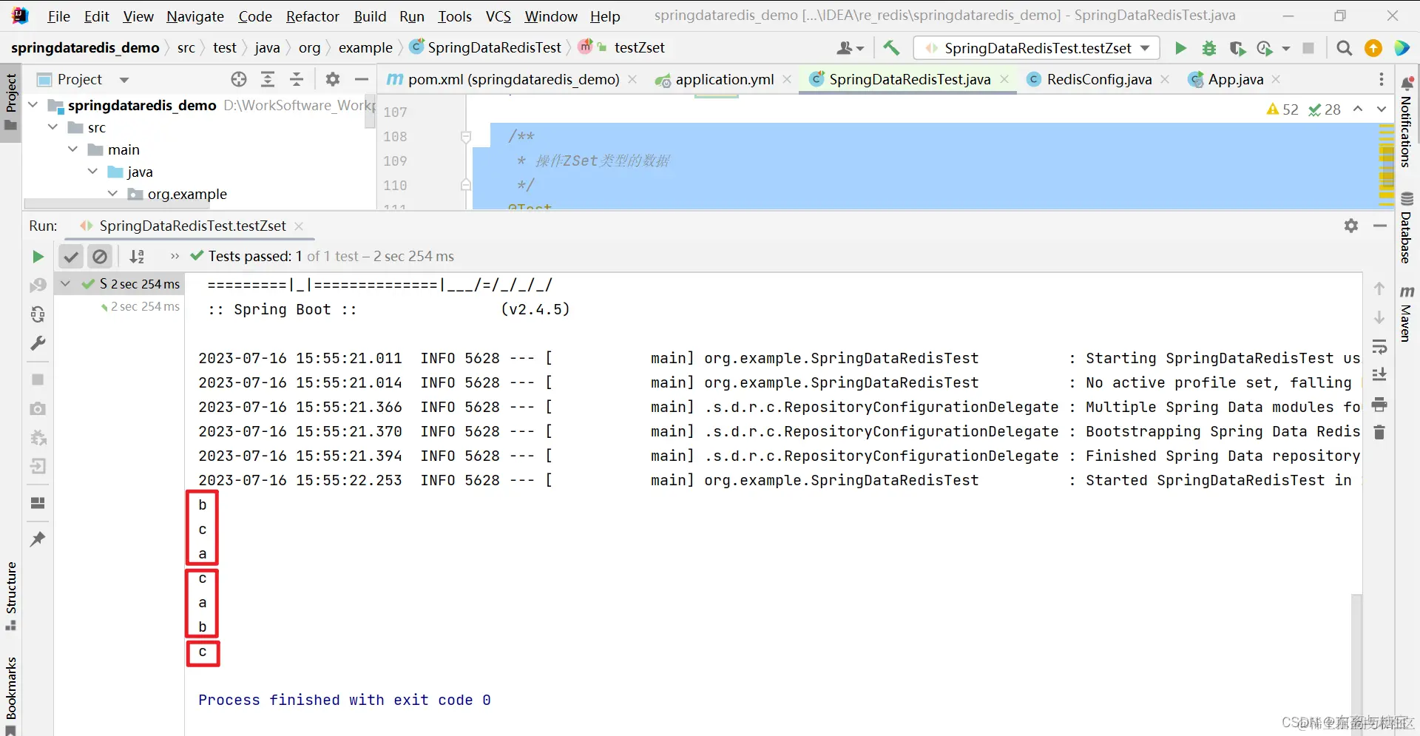Open Search Everywhere magnifier icon
1420x736 pixels.
pyautogui.click(x=1345, y=48)
